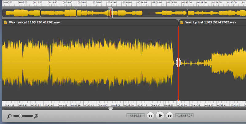The height and width of the screenshot is (124, 246).
Task: Click the file icon of the left clip
Action: (x=6, y=22)
